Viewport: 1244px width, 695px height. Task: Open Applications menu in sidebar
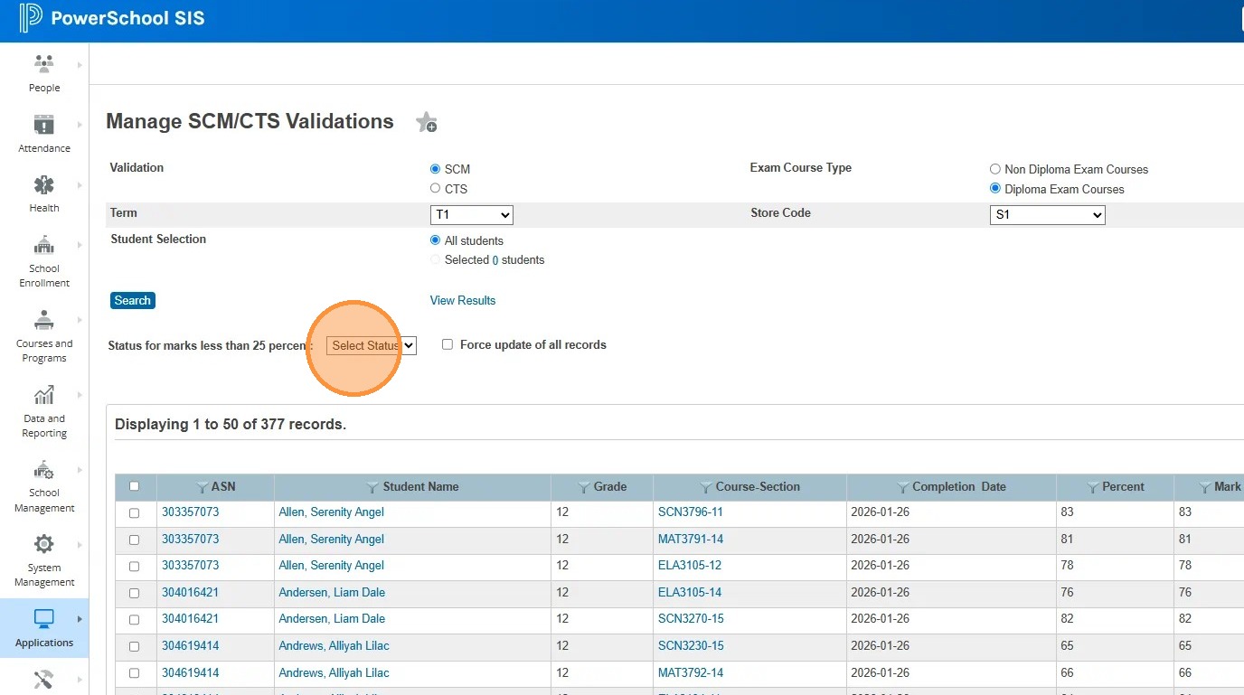(43, 627)
